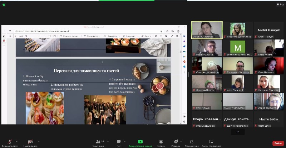This screenshot has width=286, height=148.
Task: Expand video options arrow beside camera
Action: pos(39,141)
